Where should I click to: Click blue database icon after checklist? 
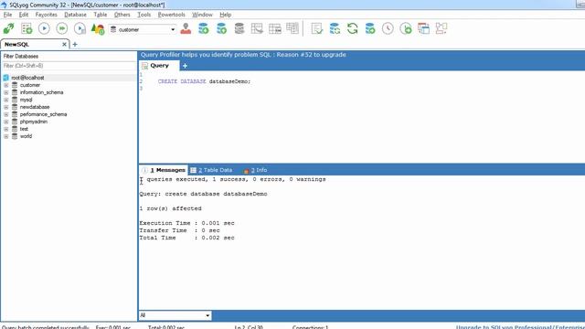click(x=335, y=28)
